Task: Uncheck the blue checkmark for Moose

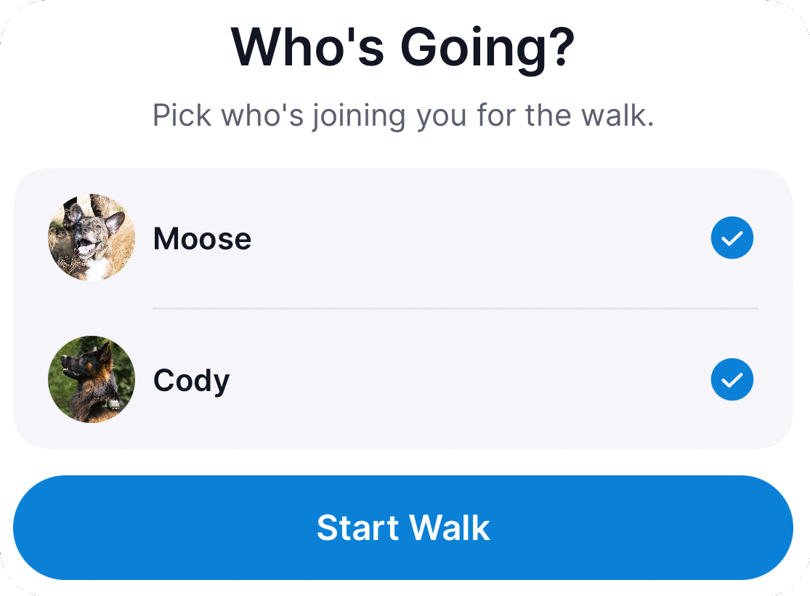Action: tap(732, 238)
